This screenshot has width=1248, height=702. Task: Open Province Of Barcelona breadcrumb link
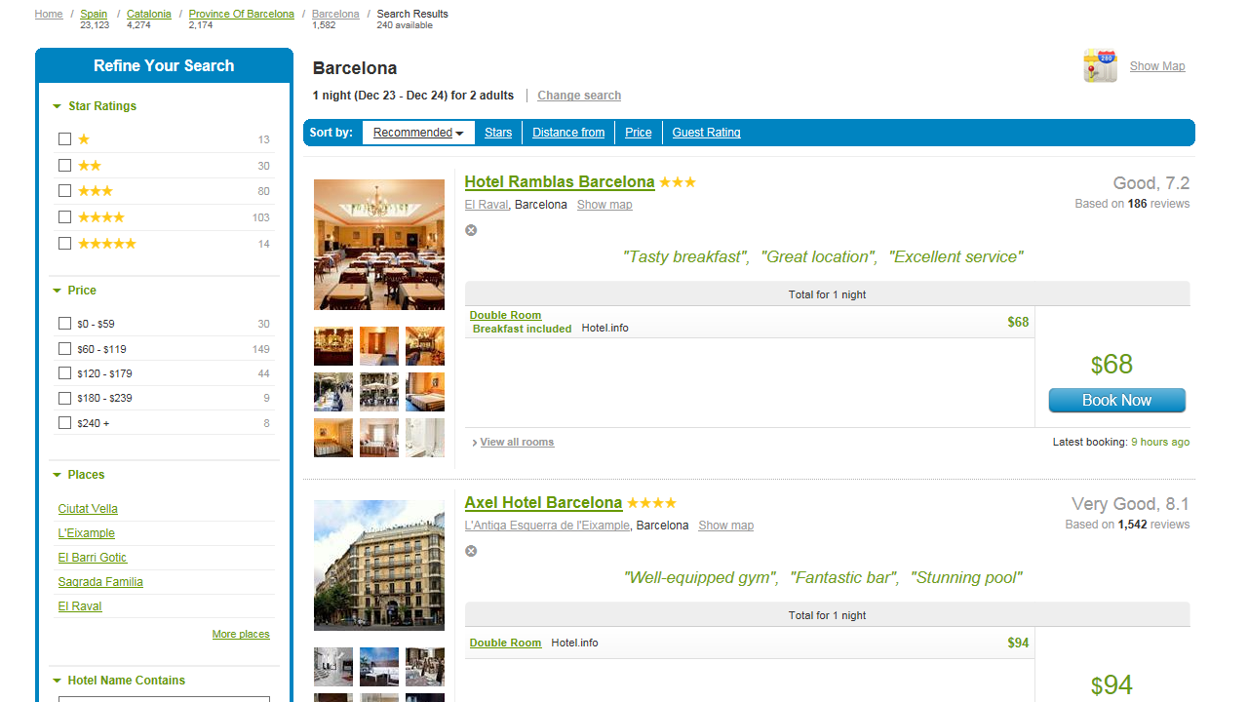(x=242, y=14)
